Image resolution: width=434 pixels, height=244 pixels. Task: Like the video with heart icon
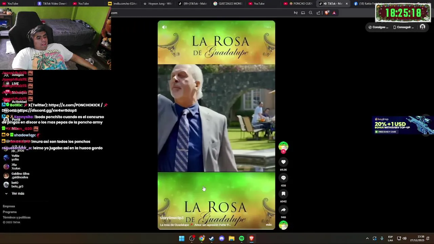click(283, 162)
